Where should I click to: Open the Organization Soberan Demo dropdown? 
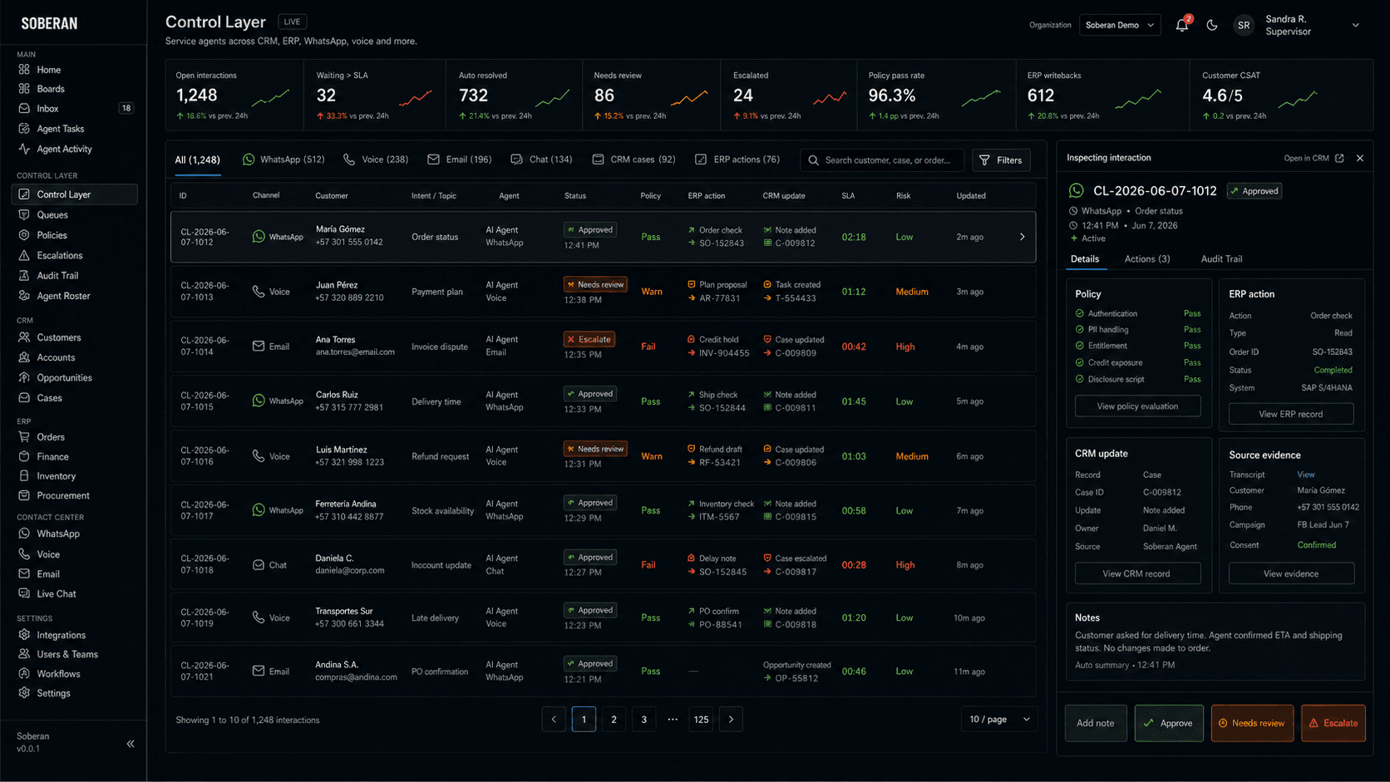[1120, 25]
